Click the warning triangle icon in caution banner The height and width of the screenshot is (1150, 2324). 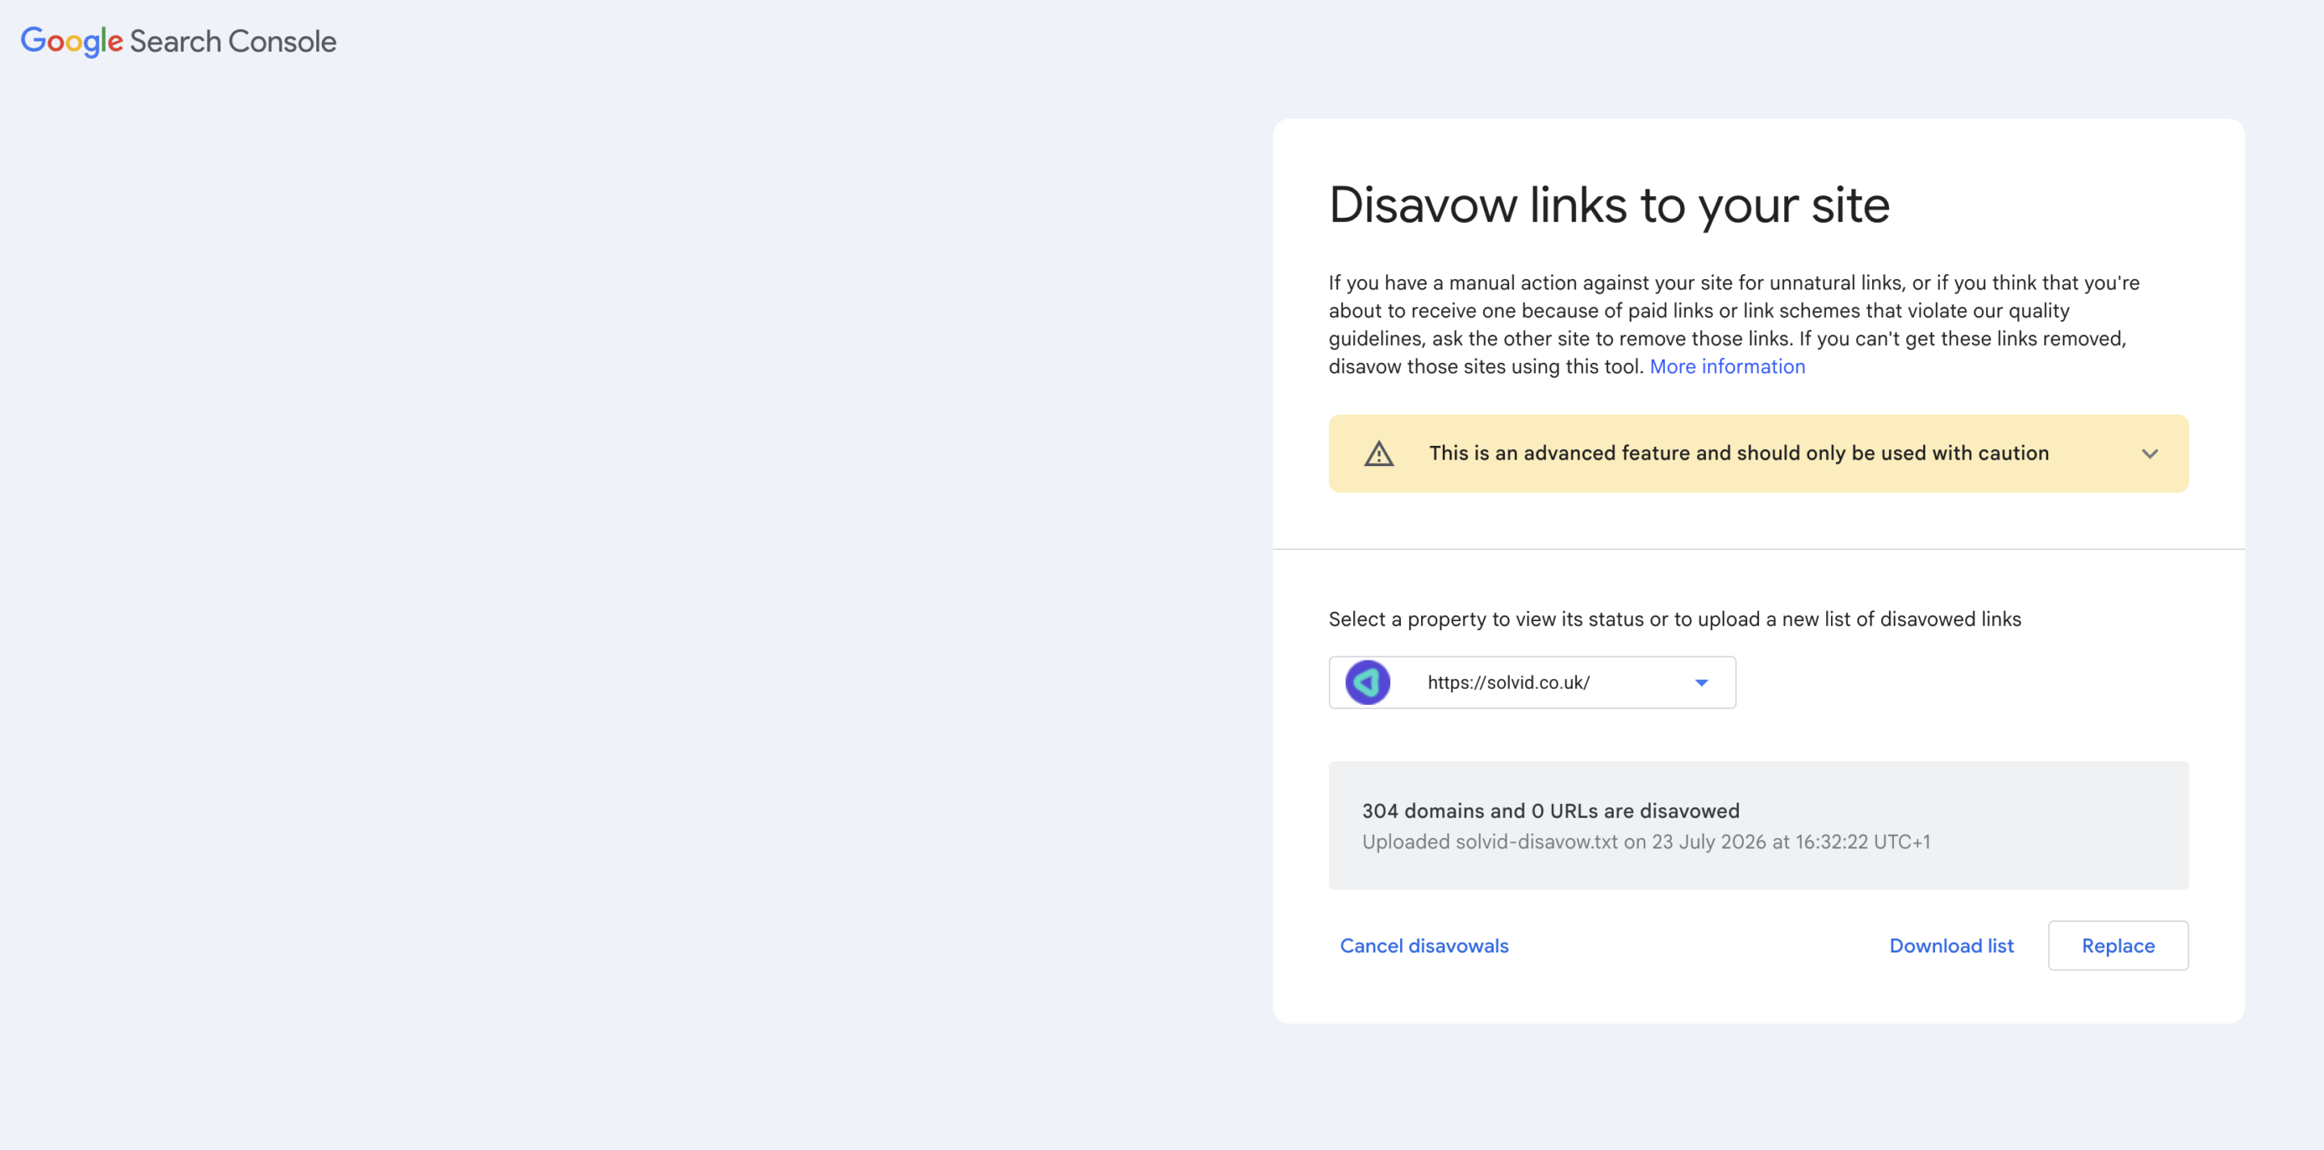[1378, 454]
